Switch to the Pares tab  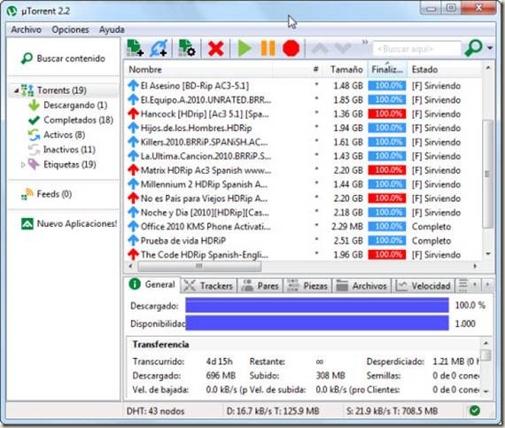260,286
